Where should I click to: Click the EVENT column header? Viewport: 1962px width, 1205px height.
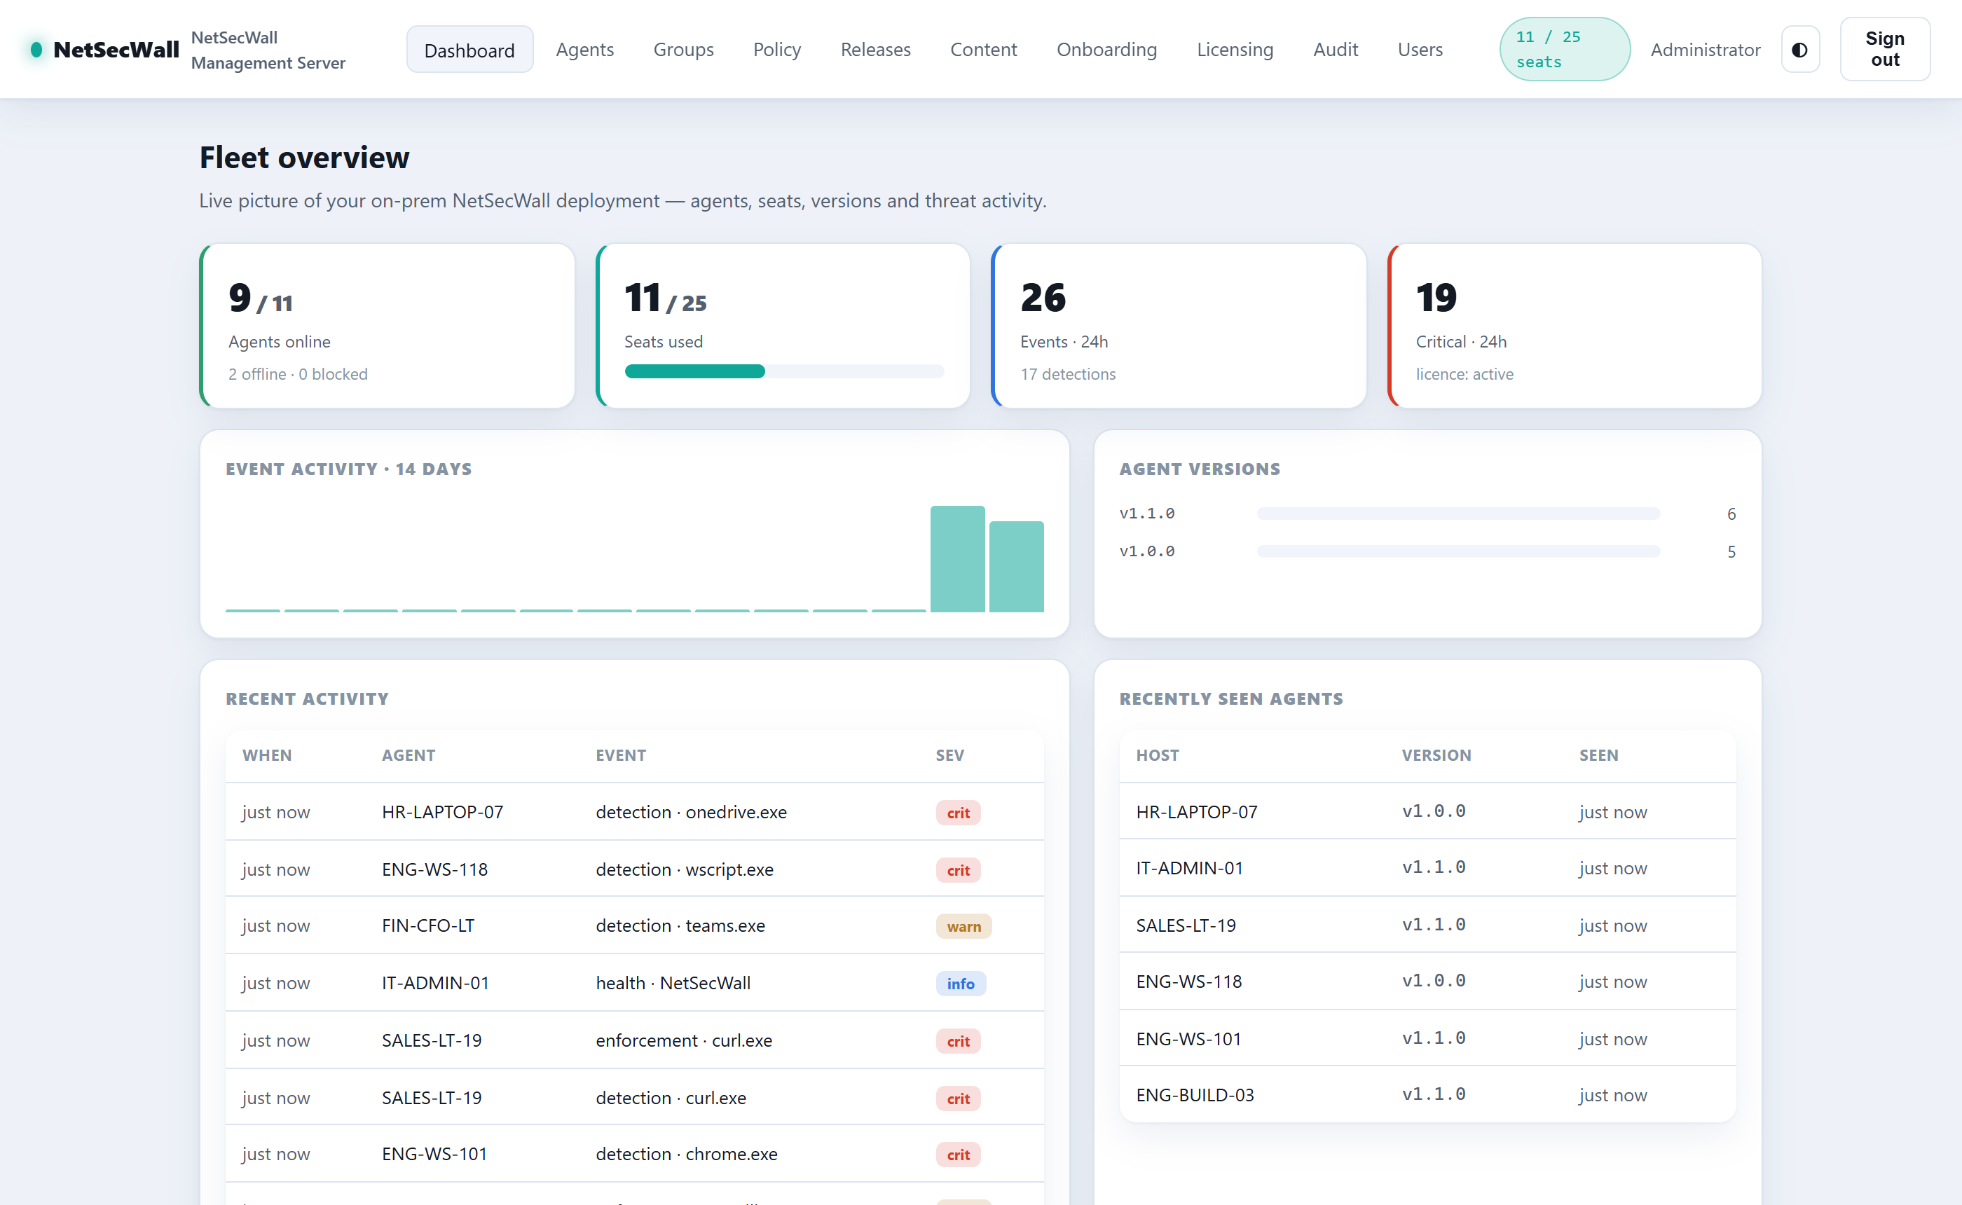point(621,755)
